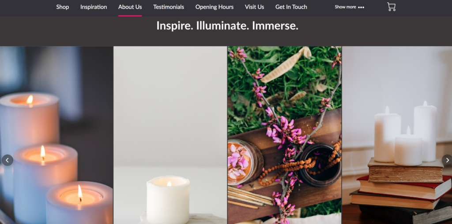452x224 pixels.
Task: Open the Testimonials section
Action: [169, 7]
